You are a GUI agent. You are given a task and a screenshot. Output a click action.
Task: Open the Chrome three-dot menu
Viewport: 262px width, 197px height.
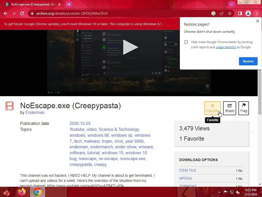tap(256, 13)
